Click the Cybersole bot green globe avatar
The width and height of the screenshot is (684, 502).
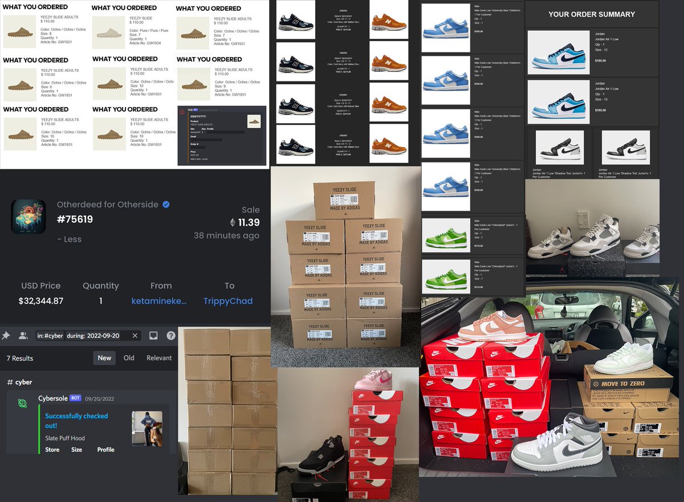coord(22,402)
